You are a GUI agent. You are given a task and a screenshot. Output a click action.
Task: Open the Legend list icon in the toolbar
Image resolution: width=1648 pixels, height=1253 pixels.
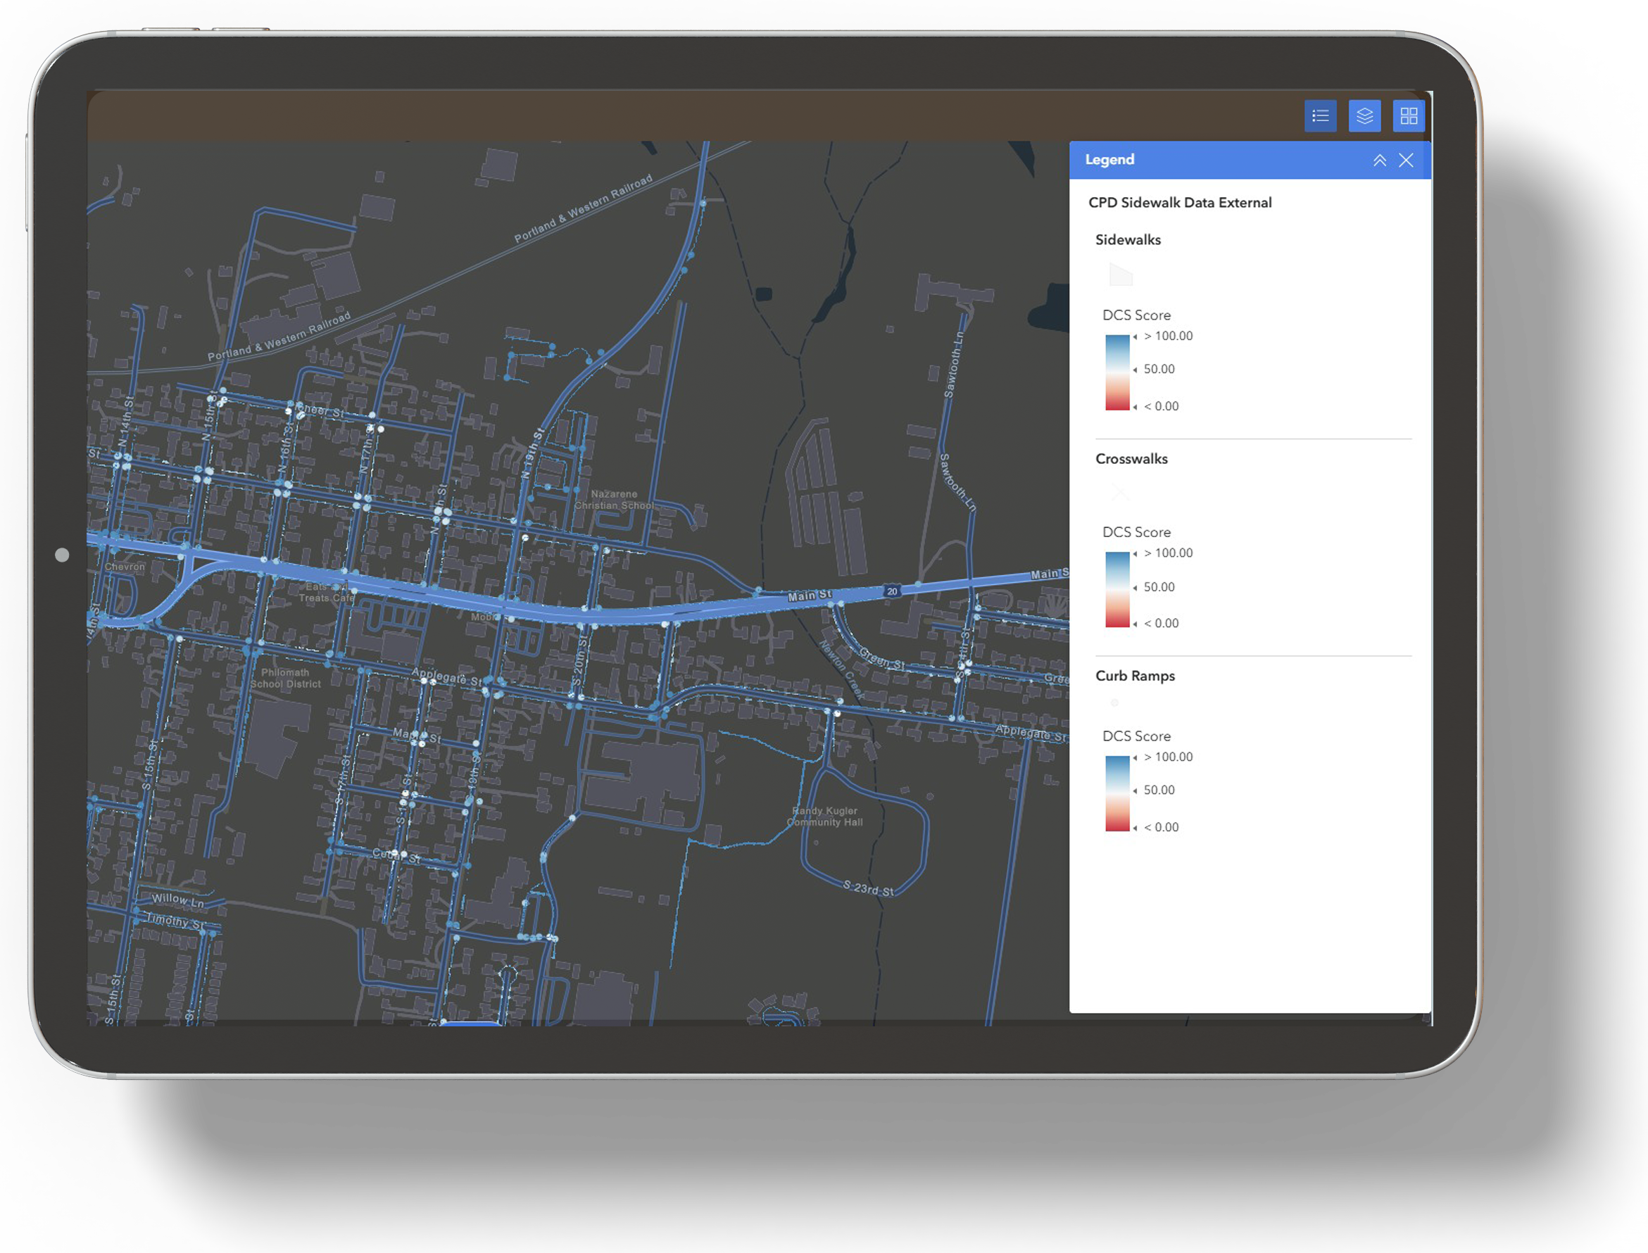[x=1321, y=115]
